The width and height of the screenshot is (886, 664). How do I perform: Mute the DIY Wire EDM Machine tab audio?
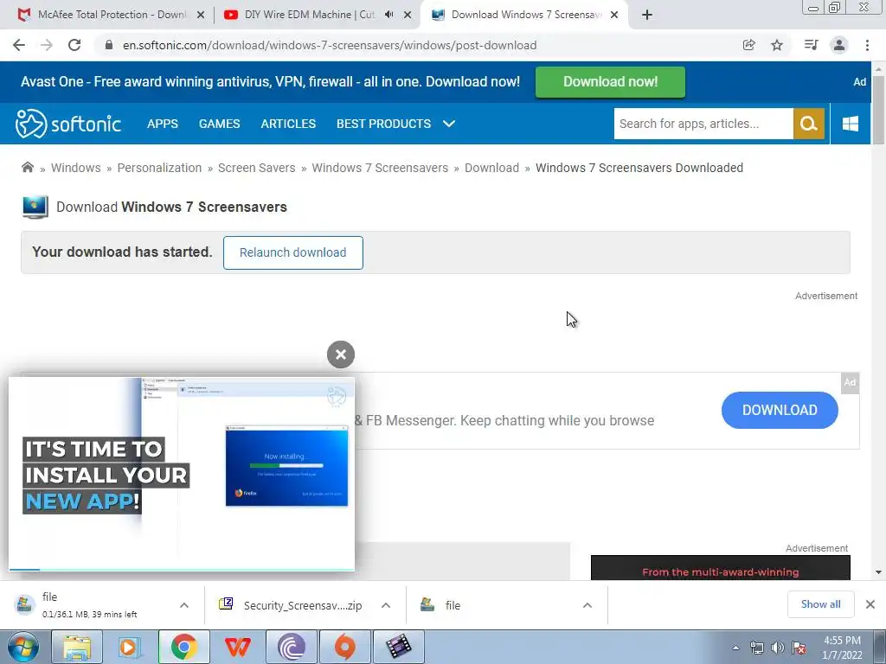click(388, 15)
